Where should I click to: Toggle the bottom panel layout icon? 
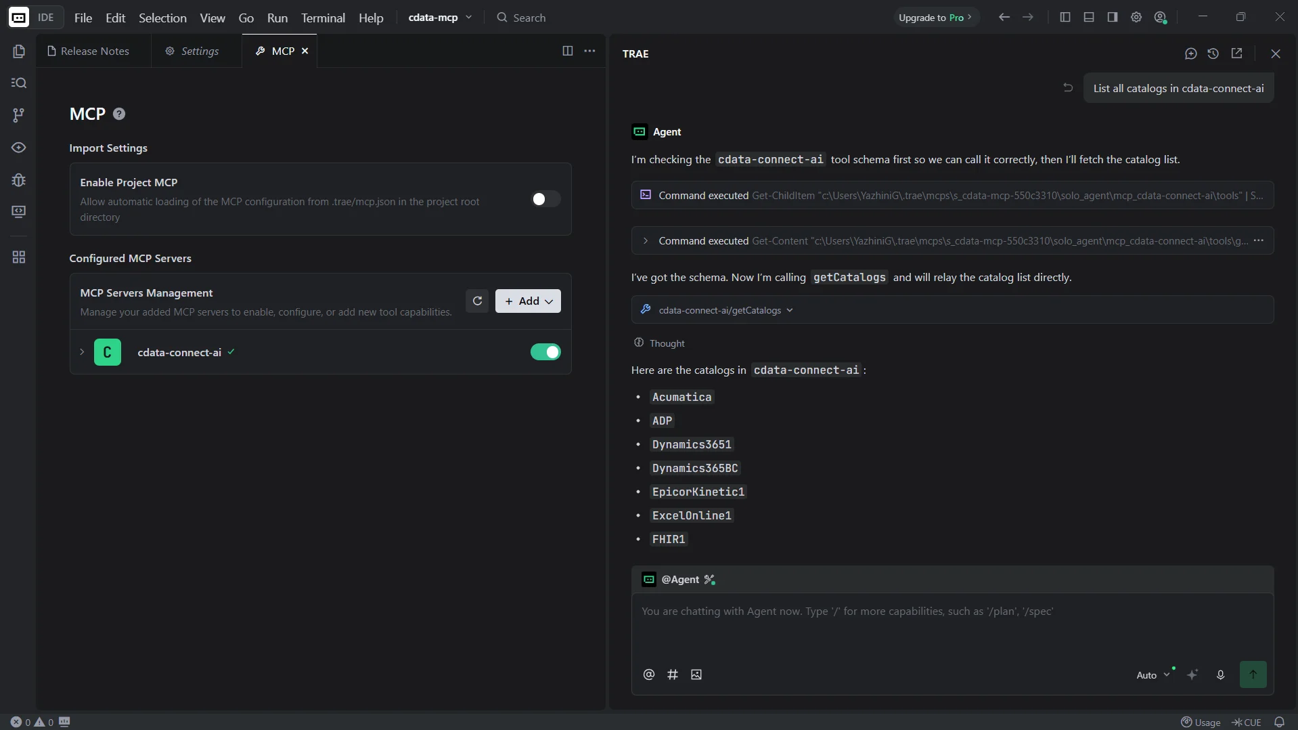(1089, 18)
